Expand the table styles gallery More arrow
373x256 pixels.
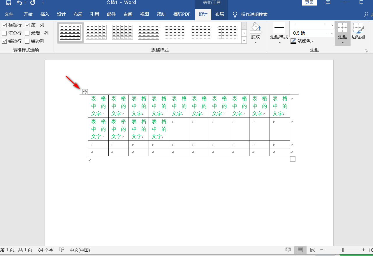click(x=244, y=40)
